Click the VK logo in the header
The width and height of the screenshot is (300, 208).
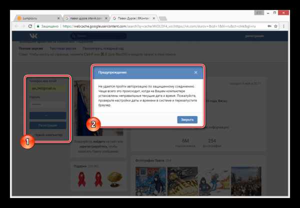pos(33,36)
